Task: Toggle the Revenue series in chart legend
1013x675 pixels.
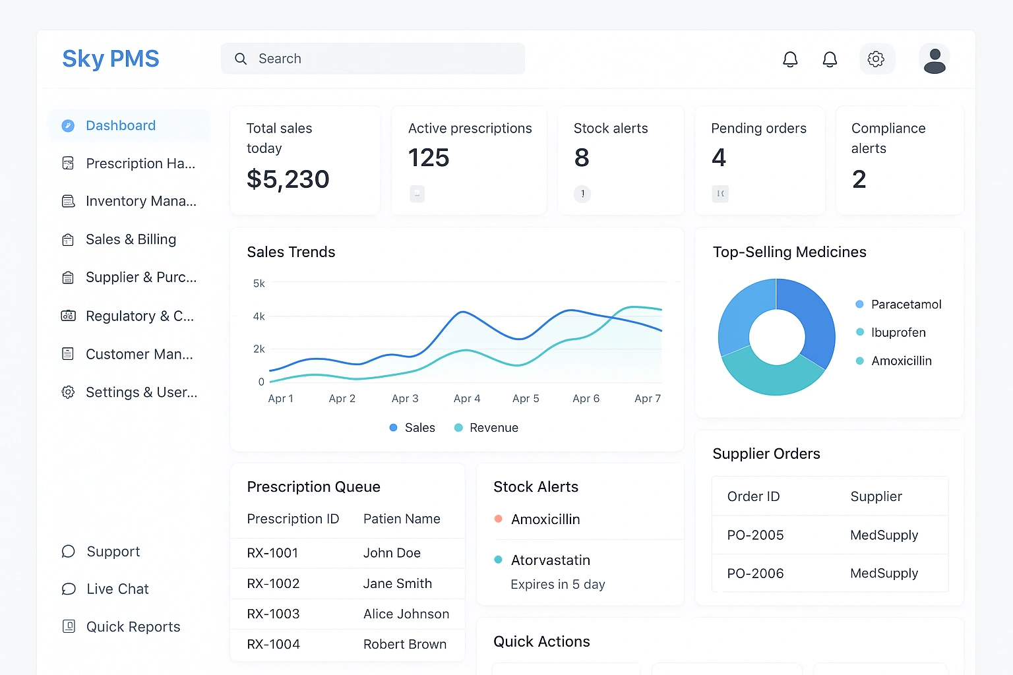Action: pos(487,428)
